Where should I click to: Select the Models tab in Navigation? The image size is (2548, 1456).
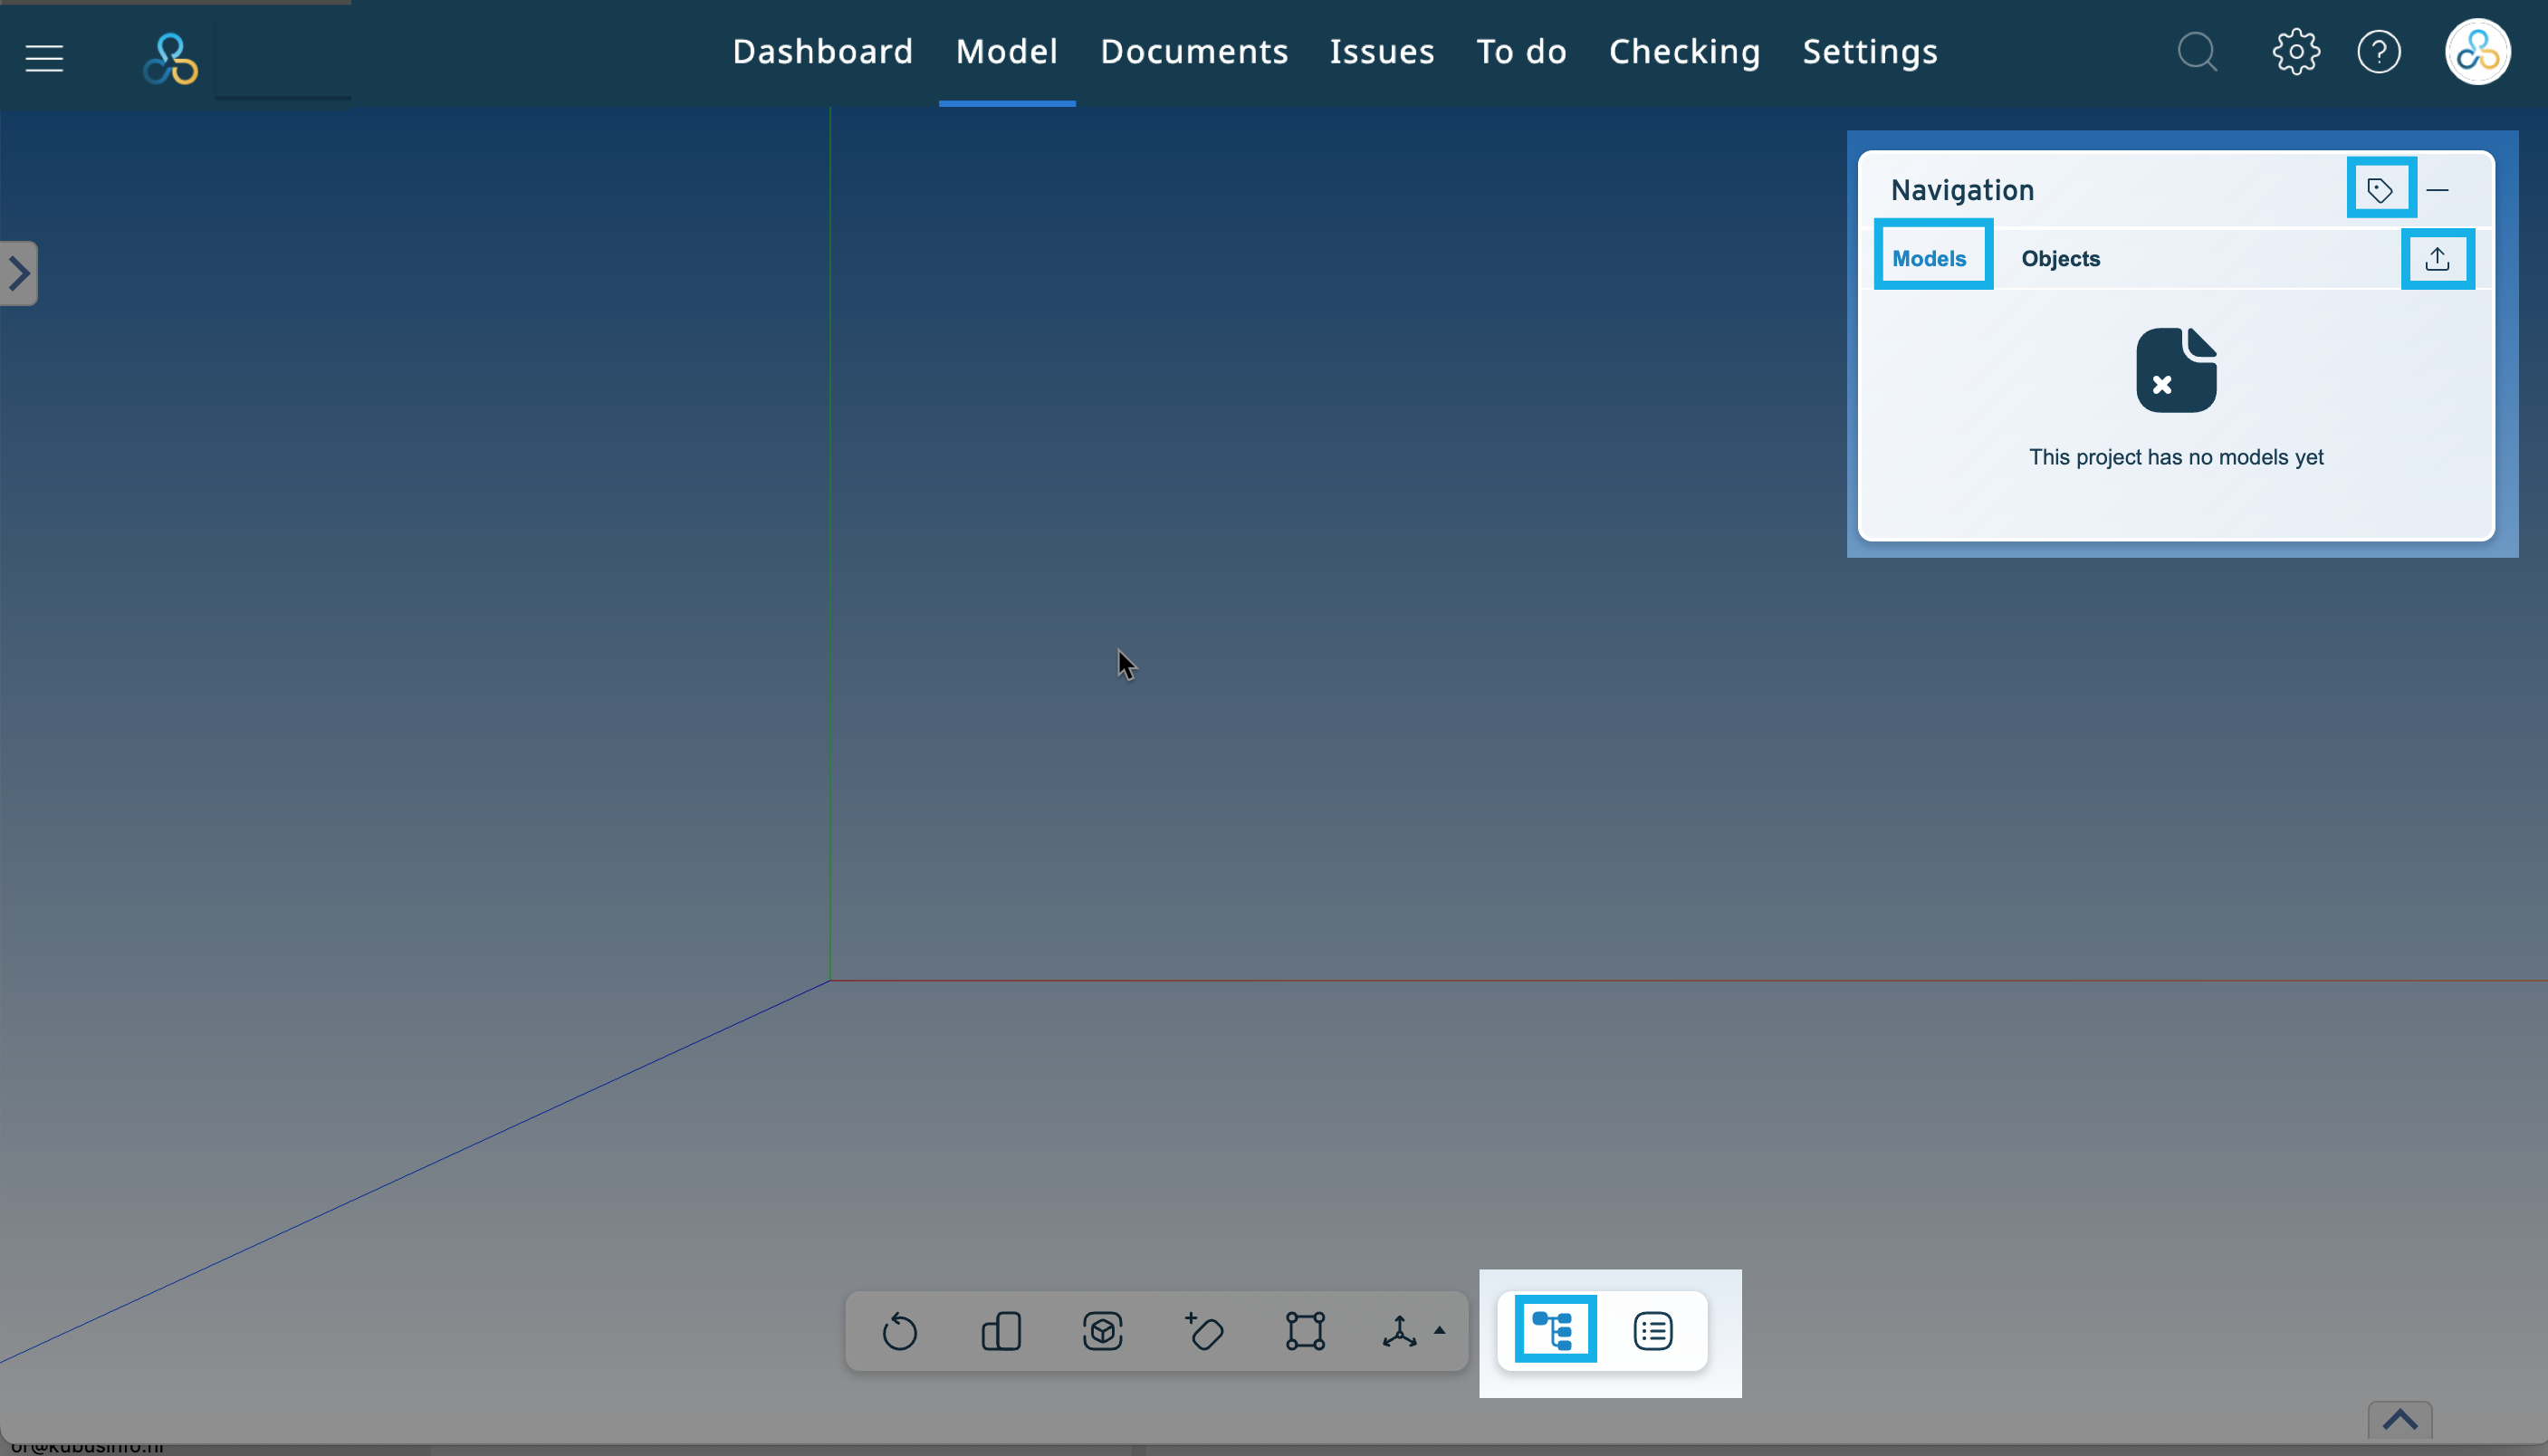click(1930, 258)
